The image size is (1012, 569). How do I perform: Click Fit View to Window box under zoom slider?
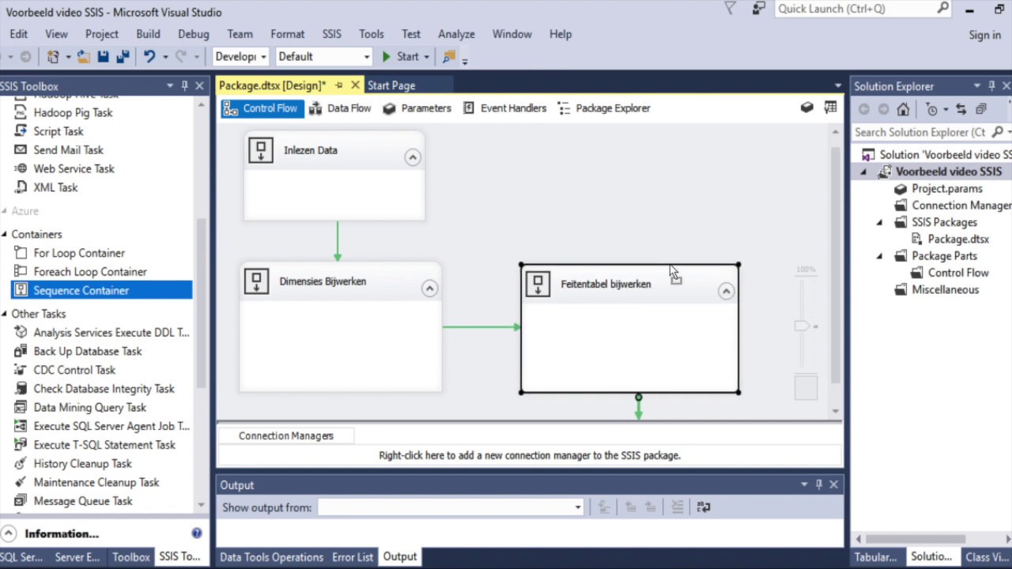tap(806, 387)
